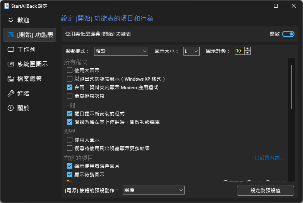Image resolution: width=303 pixels, height=203 pixels.
Task: Turn off the 使用美化型經典 [開始] 功能表 switch
Action: point(288,34)
